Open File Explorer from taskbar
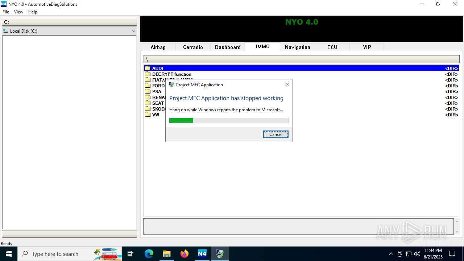This screenshot has height=261, width=464. click(x=166, y=254)
